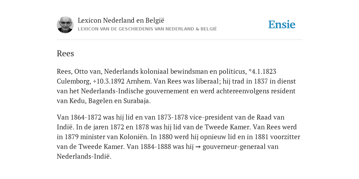Open the Ensie logo link
Image resolution: width=359 pixels, height=179 pixels.
pos(282,24)
